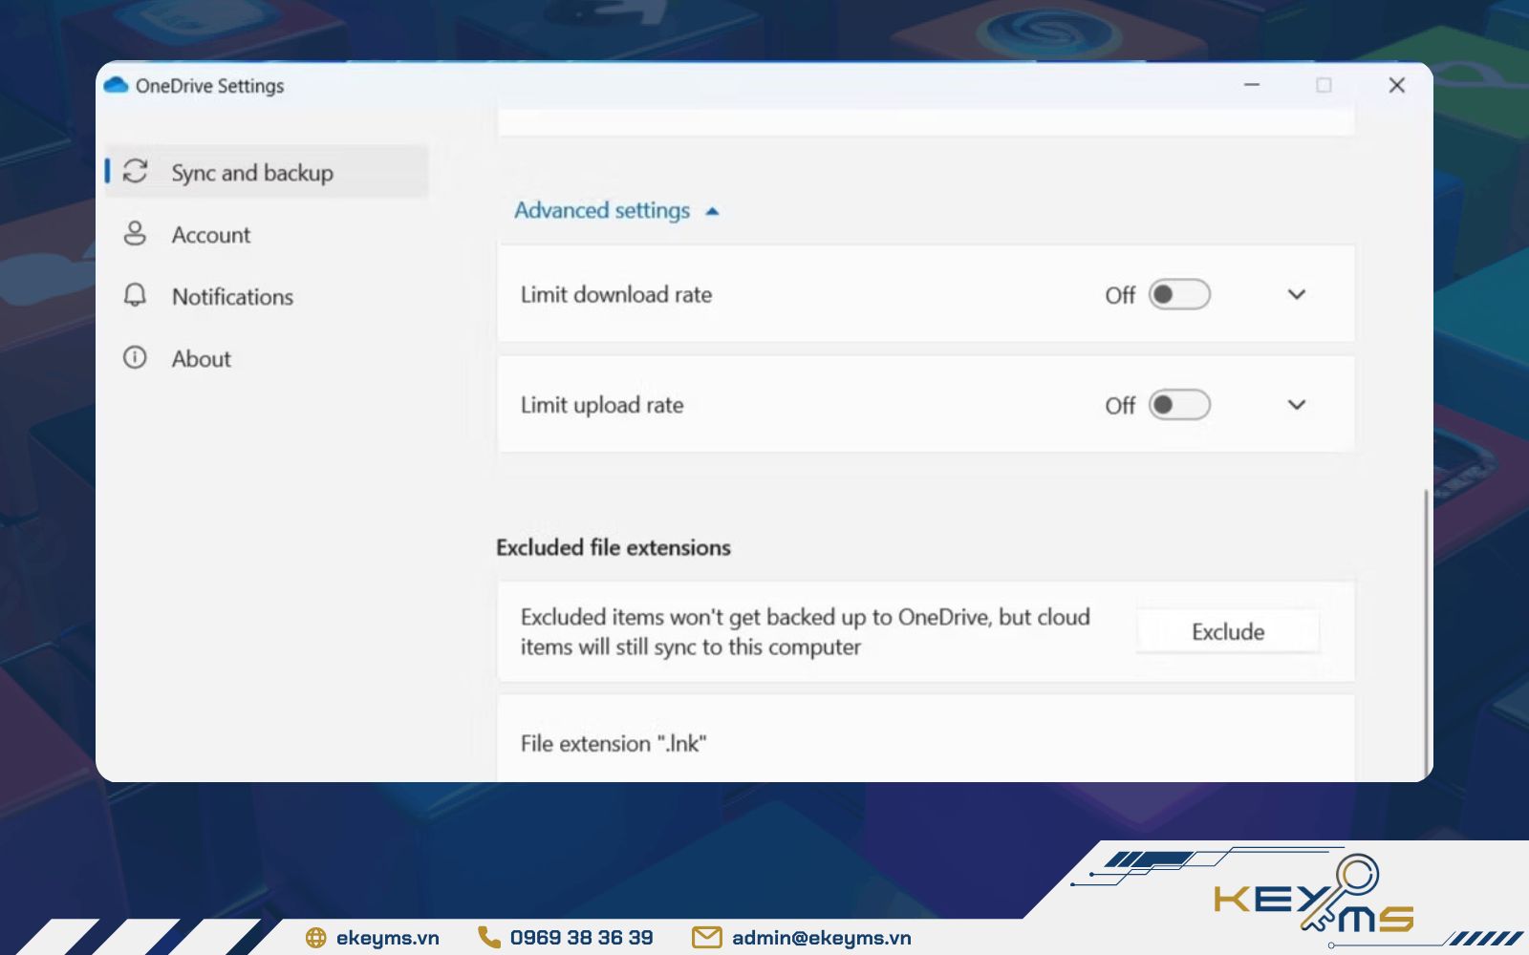Switch to the Account section

tap(210, 234)
